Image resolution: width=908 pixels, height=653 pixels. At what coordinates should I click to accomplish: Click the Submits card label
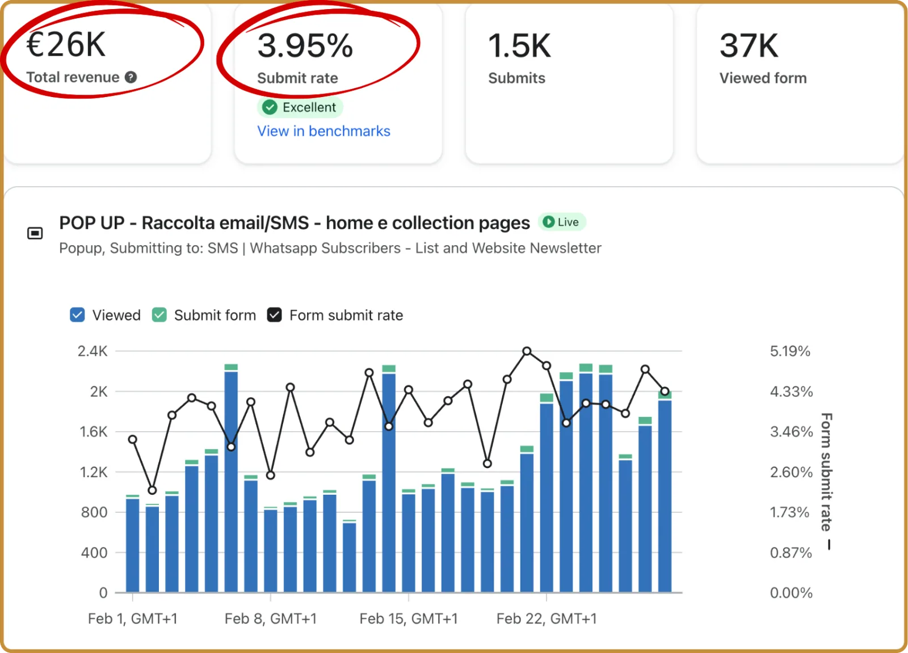pos(516,78)
